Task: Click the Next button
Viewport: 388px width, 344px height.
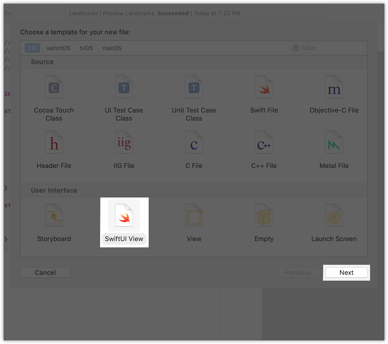Action: click(x=346, y=272)
